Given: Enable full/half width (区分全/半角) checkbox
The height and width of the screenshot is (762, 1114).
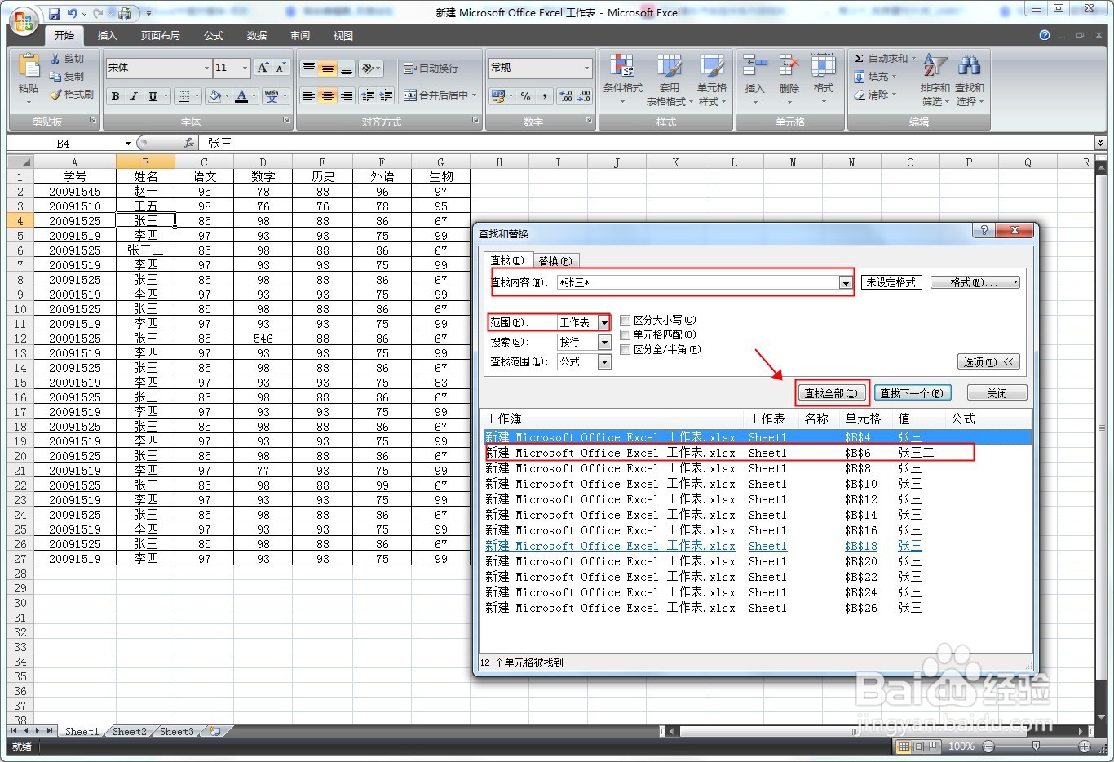Looking at the screenshot, I should [x=626, y=349].
